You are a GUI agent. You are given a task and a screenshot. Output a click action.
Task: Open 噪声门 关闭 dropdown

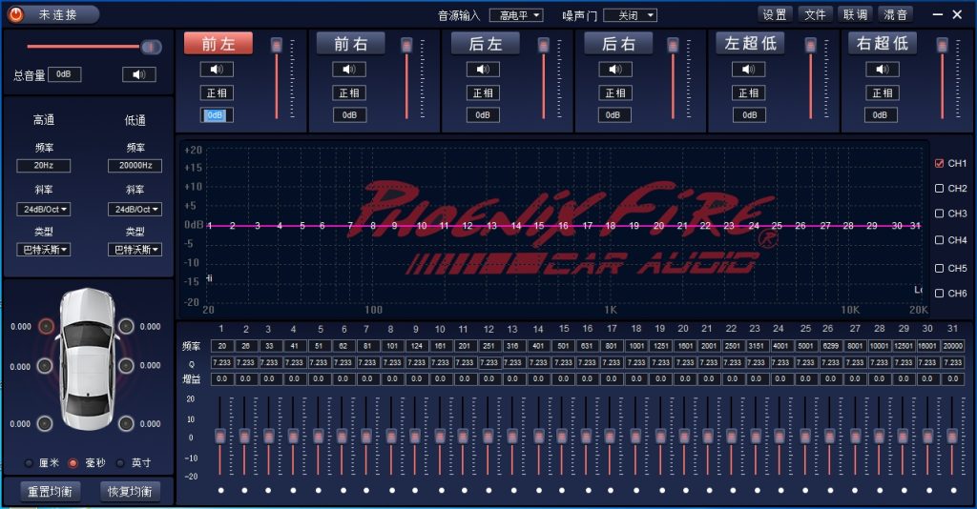pyautogui.click(x=630, y=15)
